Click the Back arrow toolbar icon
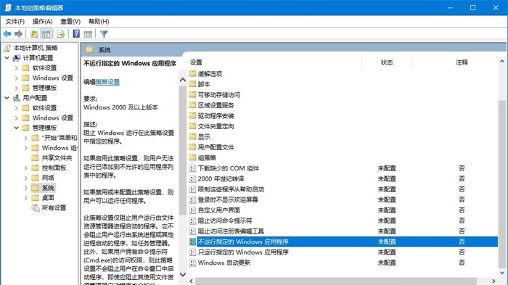This screenshot has width=508, height=285. click(x=7, y=33)
